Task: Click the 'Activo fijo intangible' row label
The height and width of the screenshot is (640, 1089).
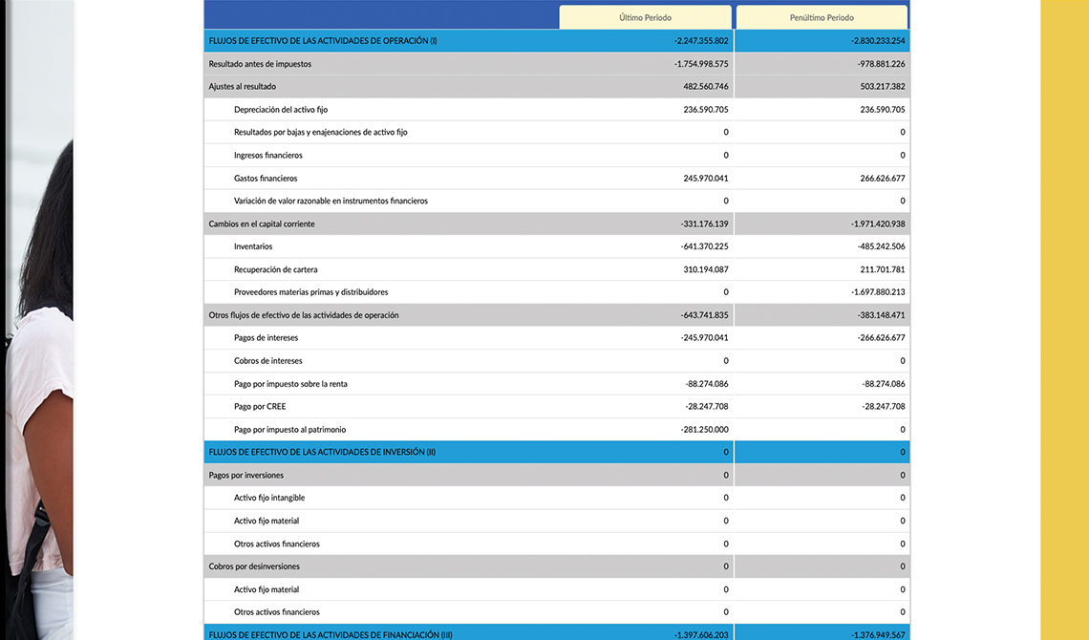Action: (x=269, y=498)
